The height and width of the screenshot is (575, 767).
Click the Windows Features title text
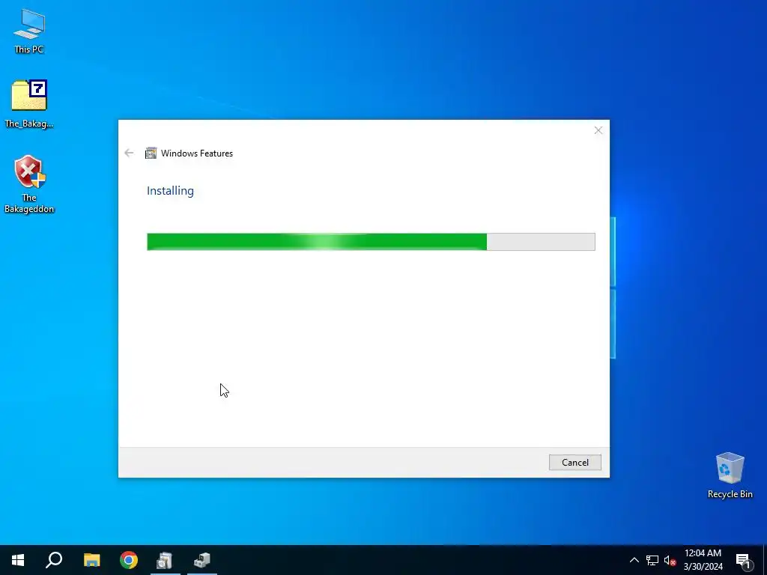pyautogui.click(x=197, y=153)
